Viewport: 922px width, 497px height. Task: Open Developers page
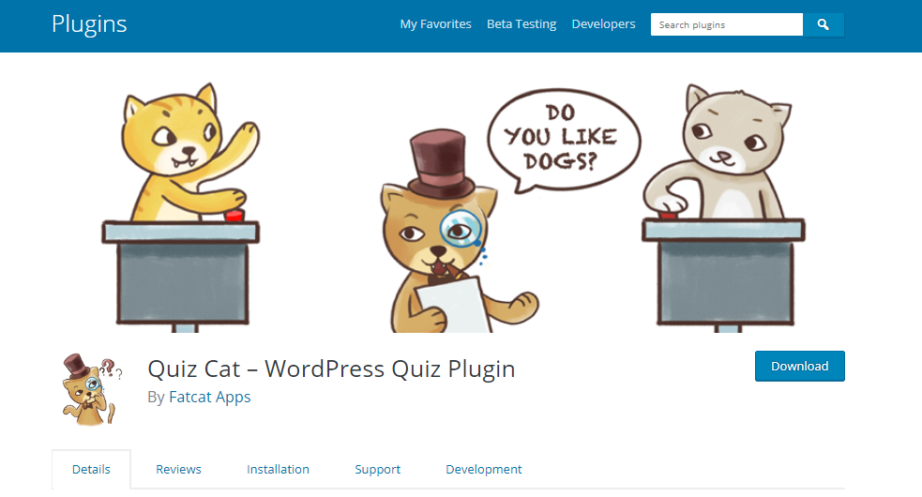point(603,24)
